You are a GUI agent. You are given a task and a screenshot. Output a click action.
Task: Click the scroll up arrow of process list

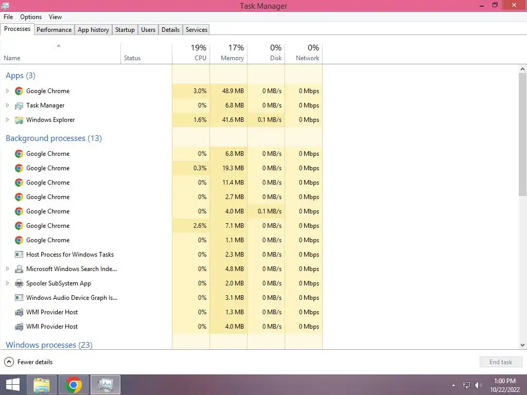coord(522,69)
